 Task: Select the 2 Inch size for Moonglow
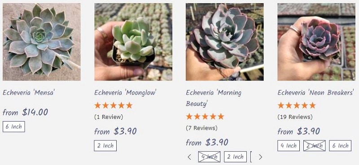tap(105, 146)
